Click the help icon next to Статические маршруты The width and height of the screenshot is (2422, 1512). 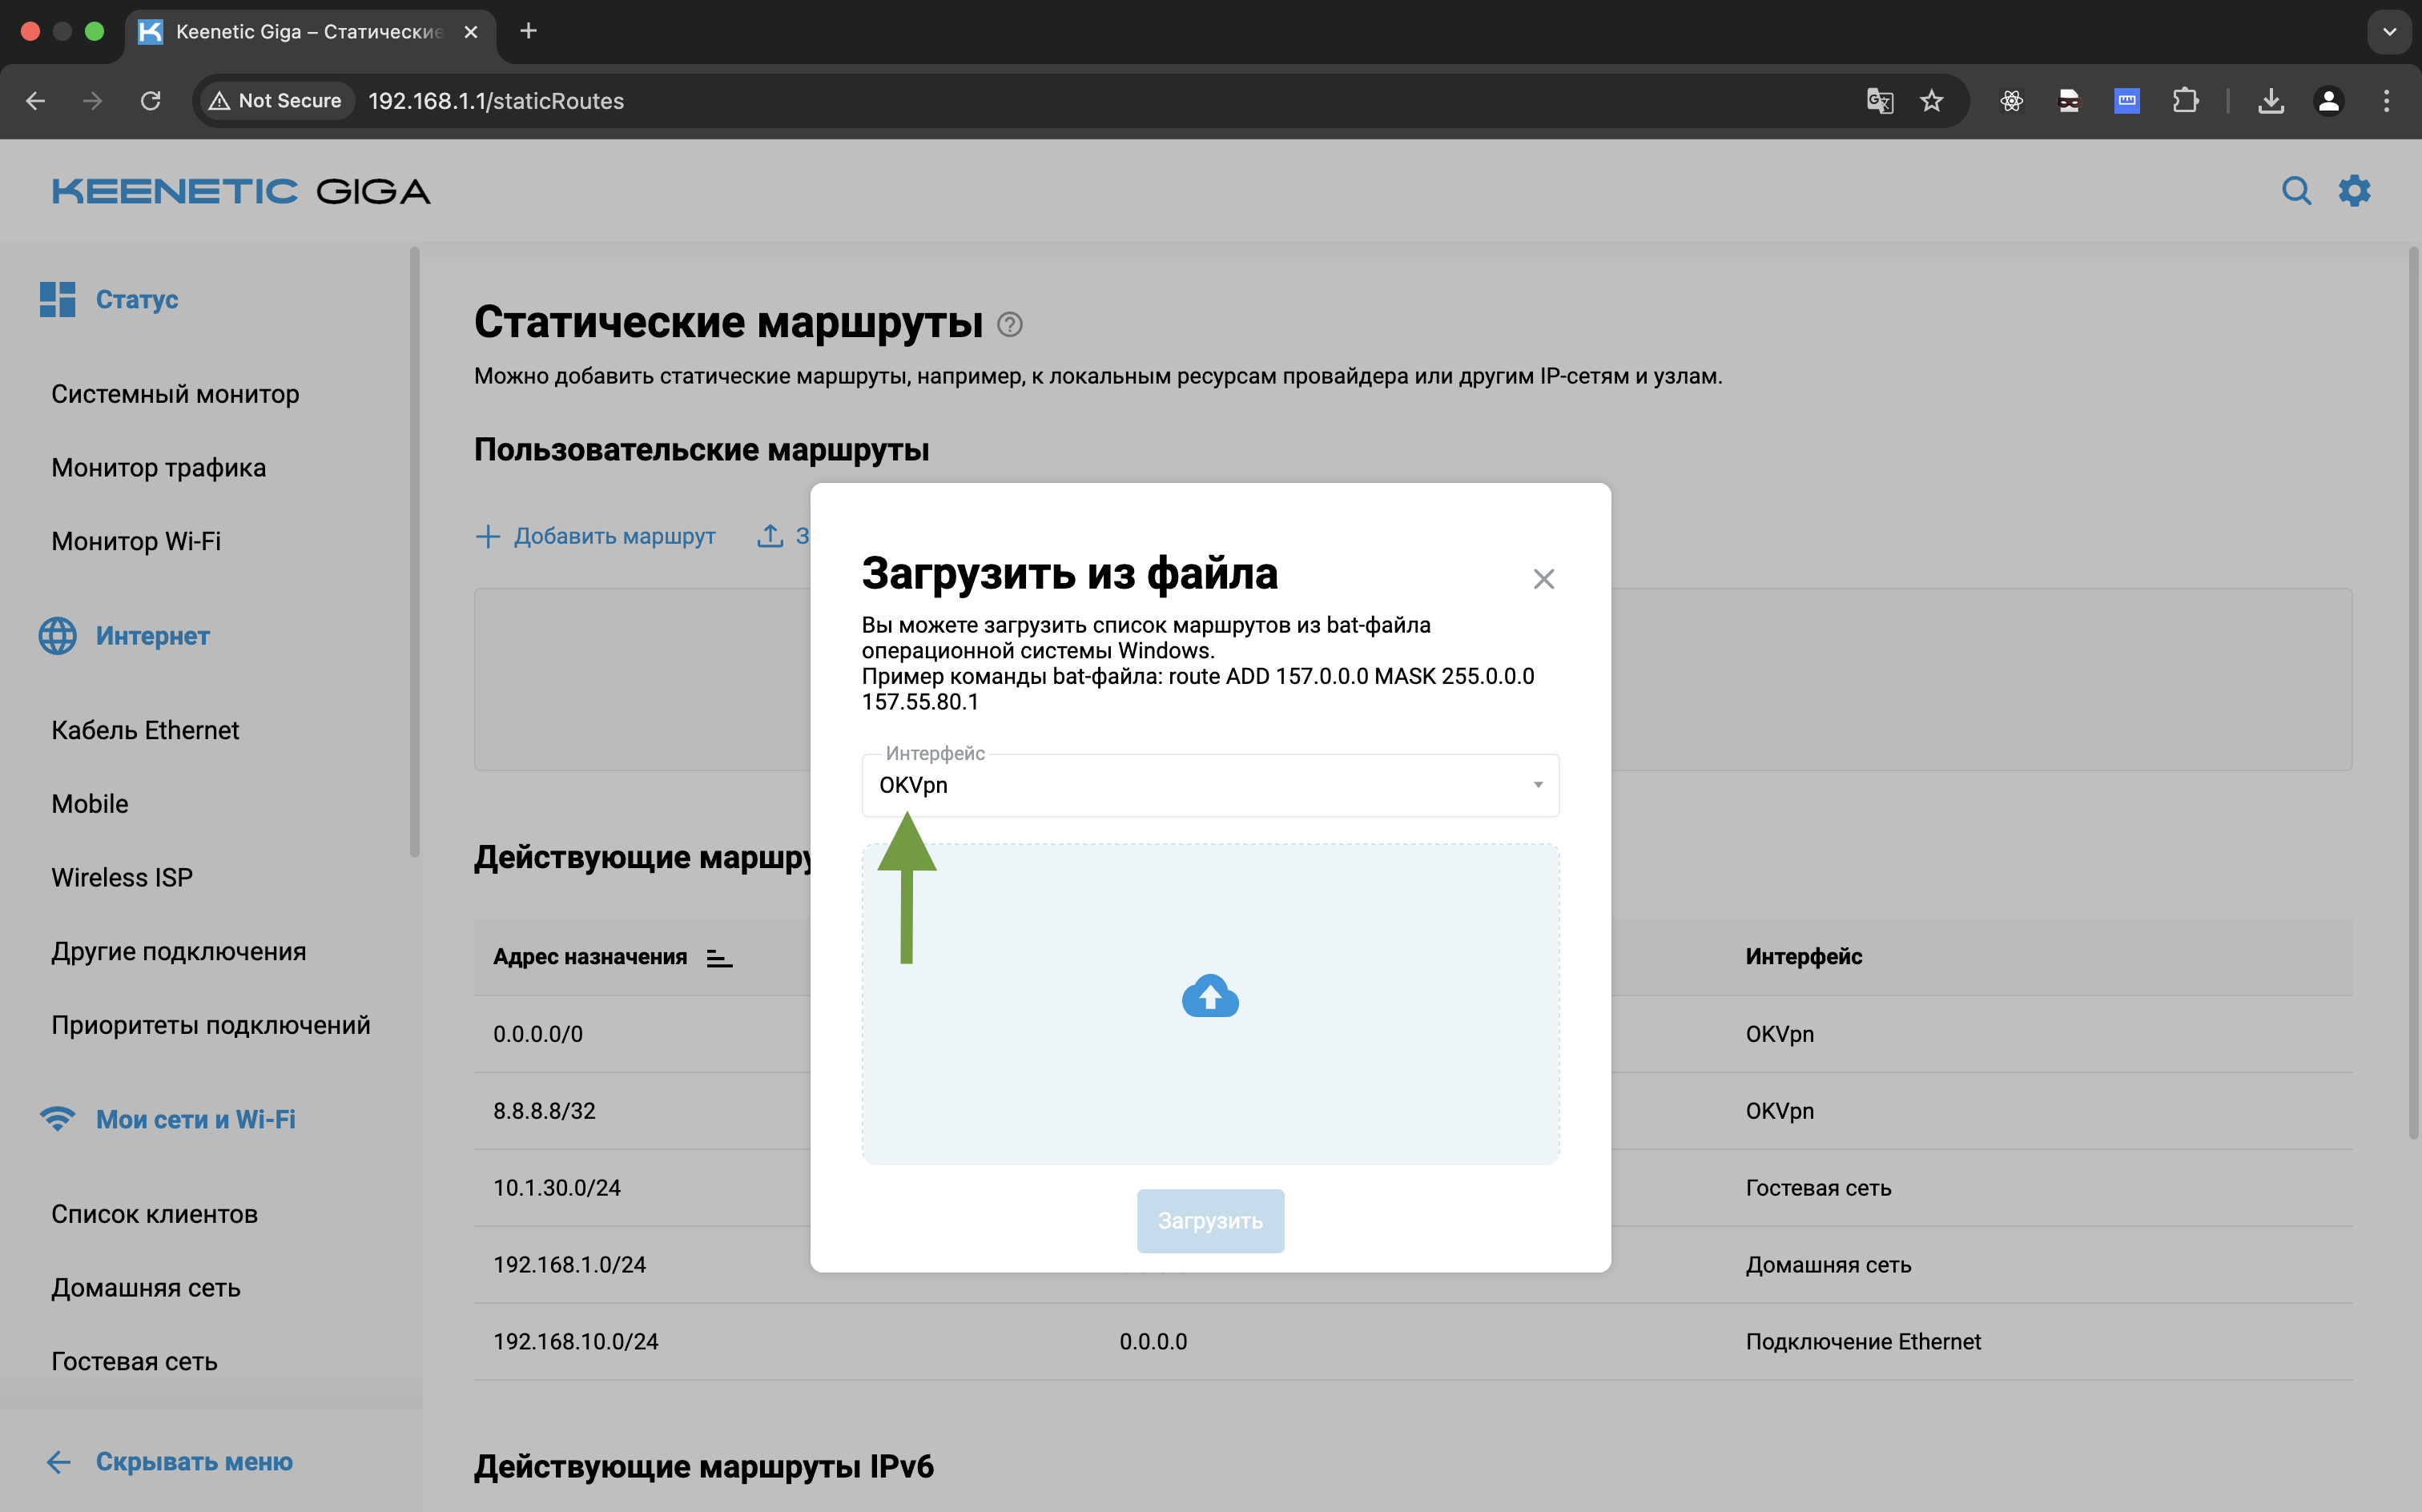[1009, 324]
